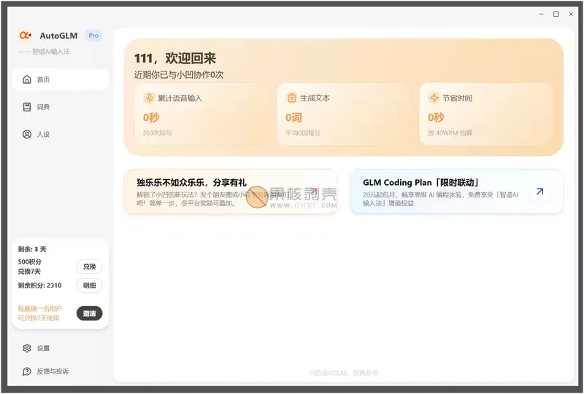Maximize the AutoGLM window
The width and height of the screenshot is (584, 394).
[556, 14]
